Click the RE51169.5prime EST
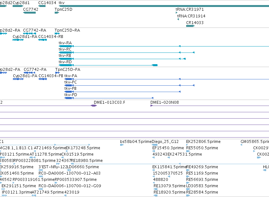This screenshot has width=269, height=197. (188, 176)
